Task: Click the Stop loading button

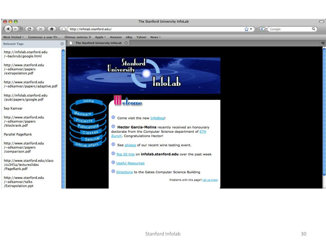Action: pos(40,29)
